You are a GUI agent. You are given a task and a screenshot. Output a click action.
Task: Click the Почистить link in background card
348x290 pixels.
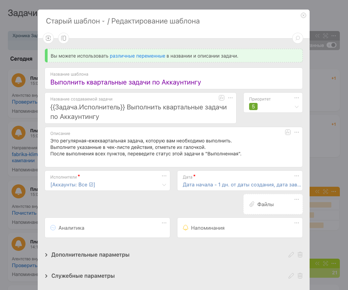pyautogui.click(x=24, y=213)
